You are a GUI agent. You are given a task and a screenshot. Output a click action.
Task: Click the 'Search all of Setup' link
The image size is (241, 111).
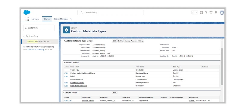tap(36, 50)
